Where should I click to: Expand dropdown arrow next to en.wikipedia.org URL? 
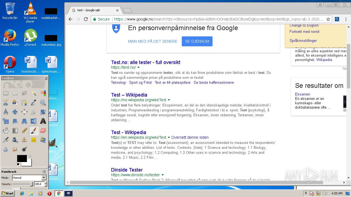(x=169, y=138)
